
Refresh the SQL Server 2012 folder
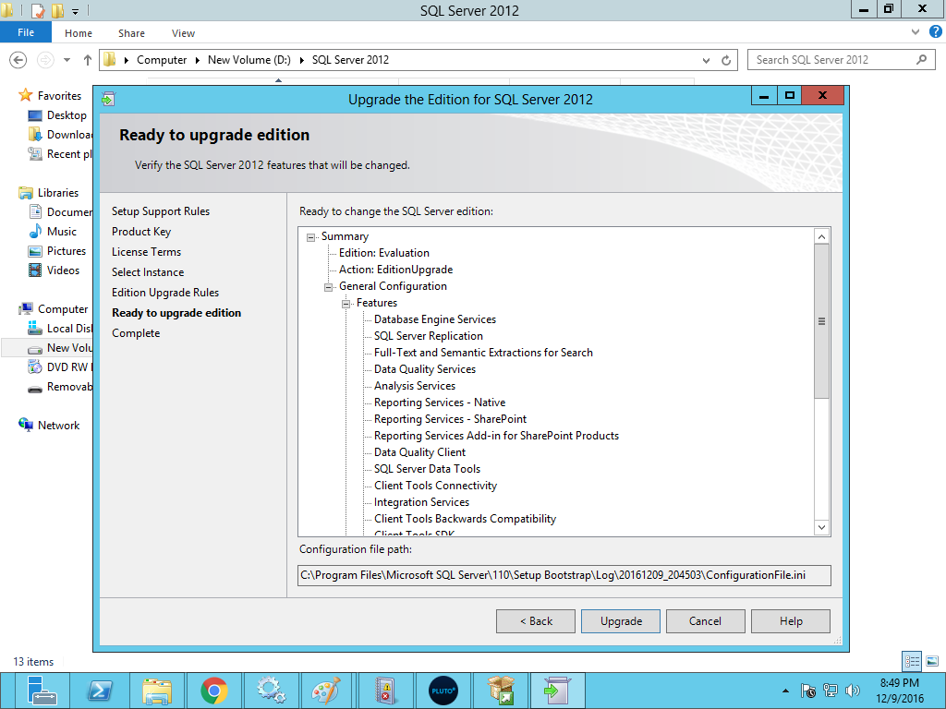pos(726,60)
